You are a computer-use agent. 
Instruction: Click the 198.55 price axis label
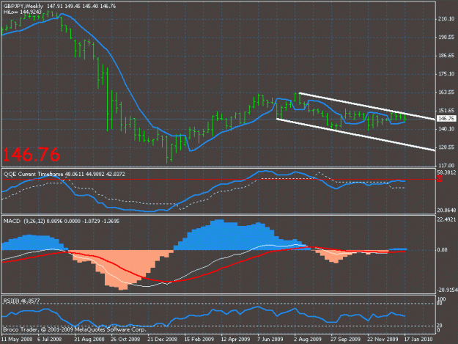click(446, 37)
